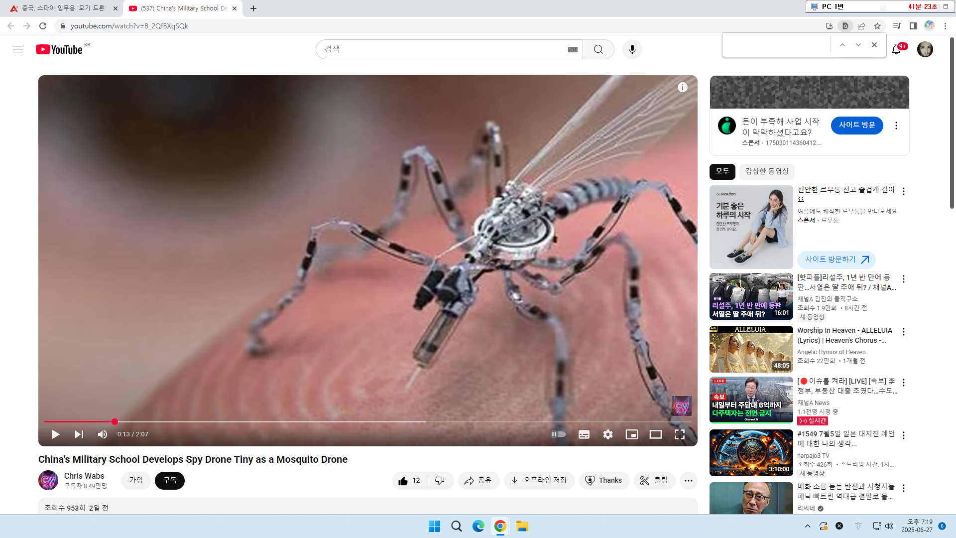Open options menu for ALLELUIA video
This screenshot has height=538, width=956.
(903, 332)
